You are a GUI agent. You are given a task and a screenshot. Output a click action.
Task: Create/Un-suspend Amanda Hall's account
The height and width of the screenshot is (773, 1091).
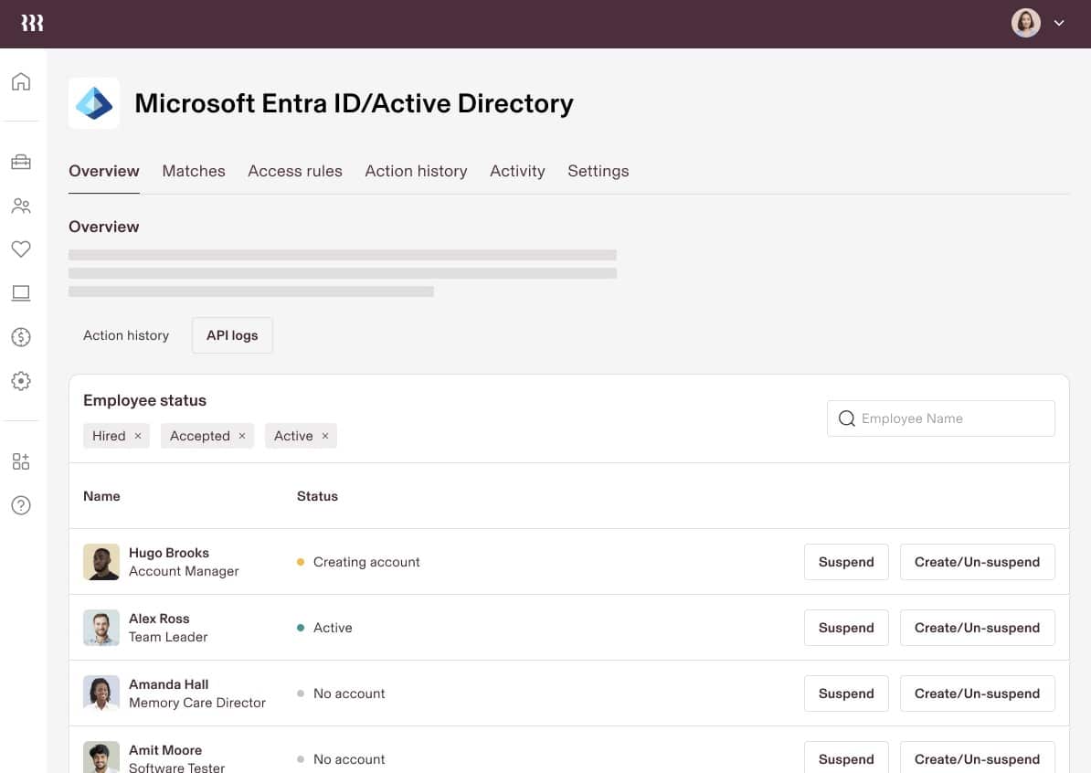[977, 694]
